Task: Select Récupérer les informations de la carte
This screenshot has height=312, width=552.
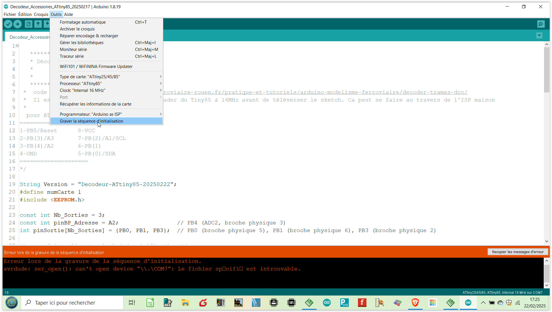Action: 106,104
